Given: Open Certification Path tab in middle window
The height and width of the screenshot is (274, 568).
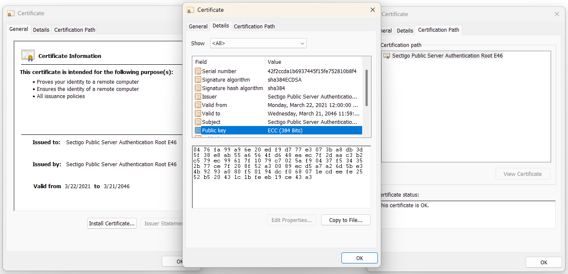Looking at the screenshot, I should click(255, 26).
